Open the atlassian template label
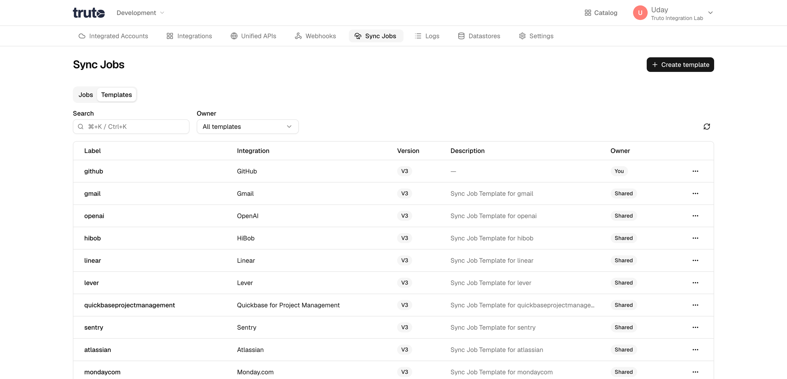Image resolution: width=787 pixels, height=379 pixels. (x=97, y=350)
